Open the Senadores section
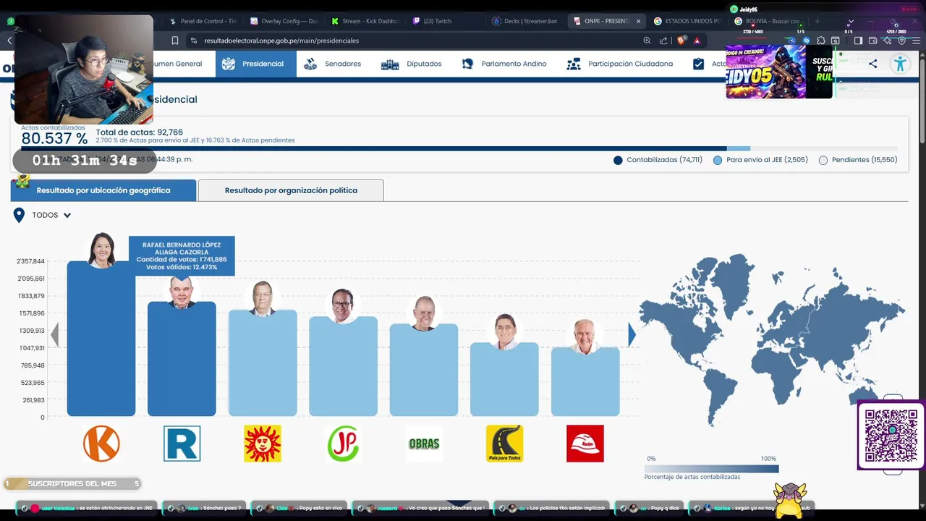Screen dimensions: 926x521 (x=333, y=64)
